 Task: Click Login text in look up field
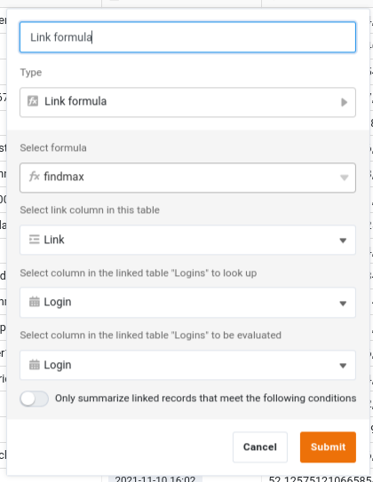point(58,302)
